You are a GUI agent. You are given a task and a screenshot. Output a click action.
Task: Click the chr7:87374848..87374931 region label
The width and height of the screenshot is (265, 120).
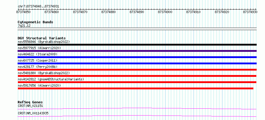coord(38,7)
